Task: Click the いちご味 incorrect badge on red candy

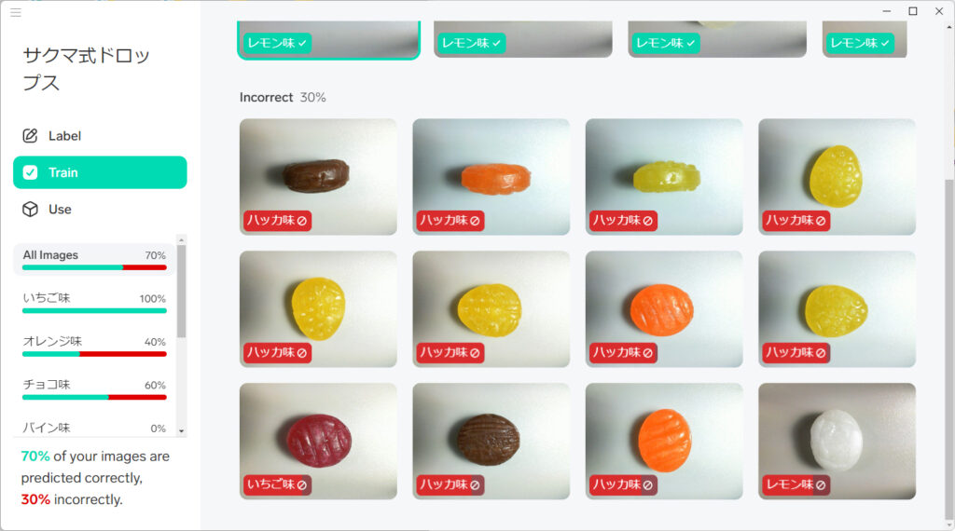Action: coord(277,484)
